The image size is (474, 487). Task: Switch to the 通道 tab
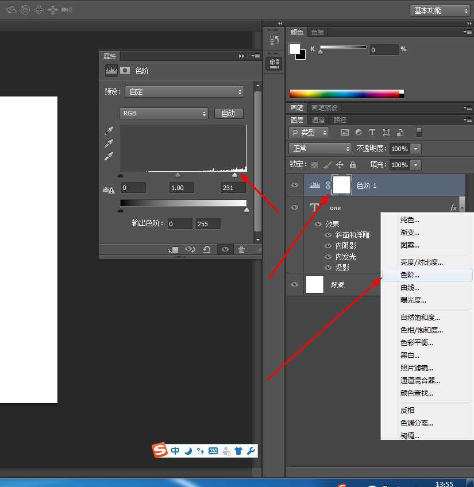pyautogui.click(x=318, y=119)
